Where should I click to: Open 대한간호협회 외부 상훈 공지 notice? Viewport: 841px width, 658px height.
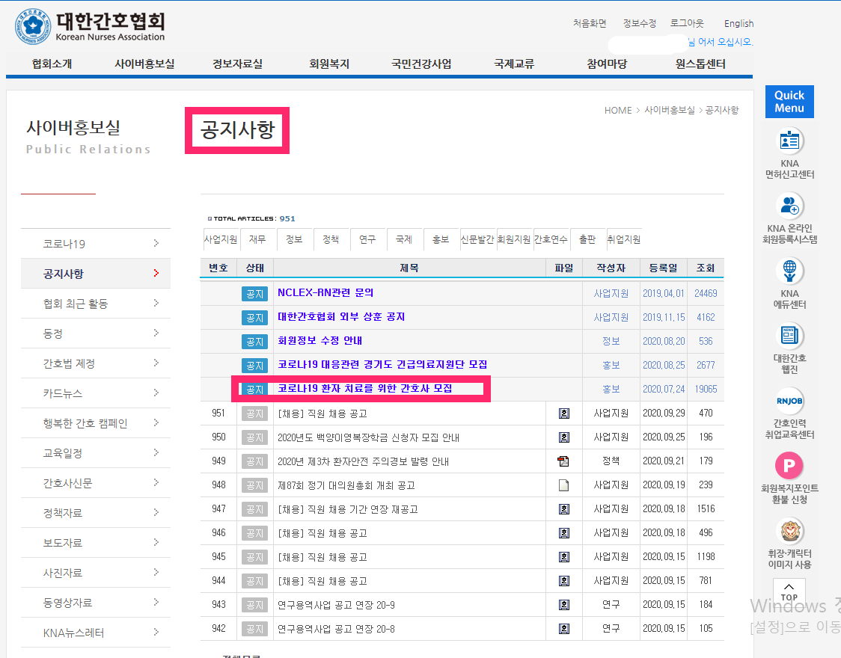pyautogui.click(x=341, y=317)
